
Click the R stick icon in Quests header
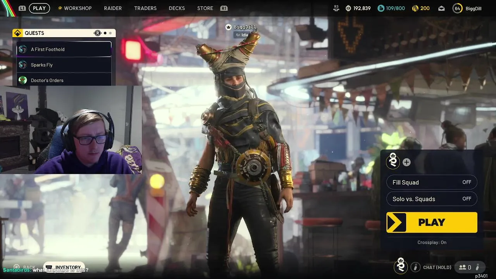97,33
